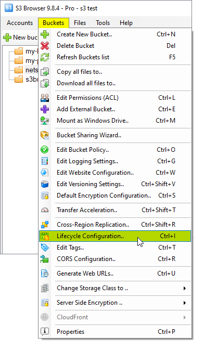The height and width of the screenshot is (351, 204).
Task: Click the green plus Create New Bucket icon
Action: click(45, 34)
